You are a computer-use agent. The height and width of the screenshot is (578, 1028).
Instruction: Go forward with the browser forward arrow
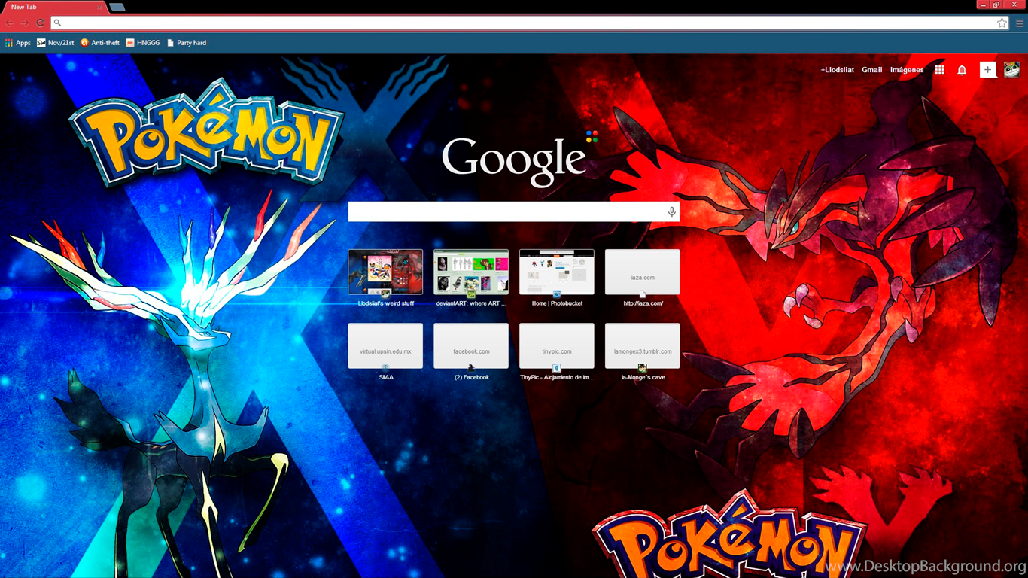(x=25, y=23)
